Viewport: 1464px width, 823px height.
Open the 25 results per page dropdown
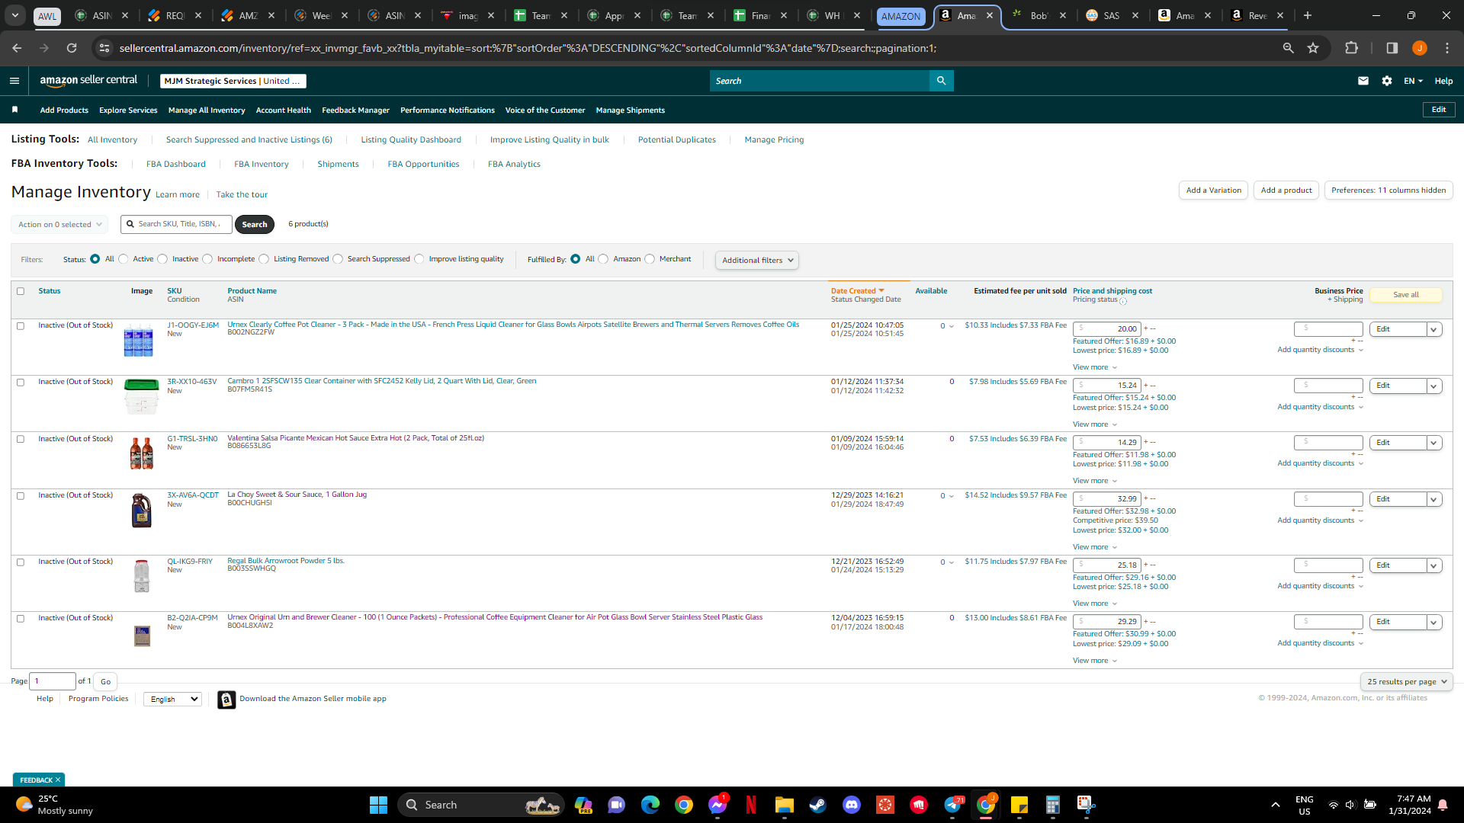click(1406, 681)
